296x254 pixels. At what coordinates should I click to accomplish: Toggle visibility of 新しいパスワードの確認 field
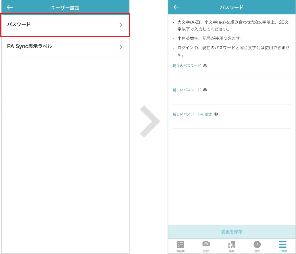coord(216,114)
